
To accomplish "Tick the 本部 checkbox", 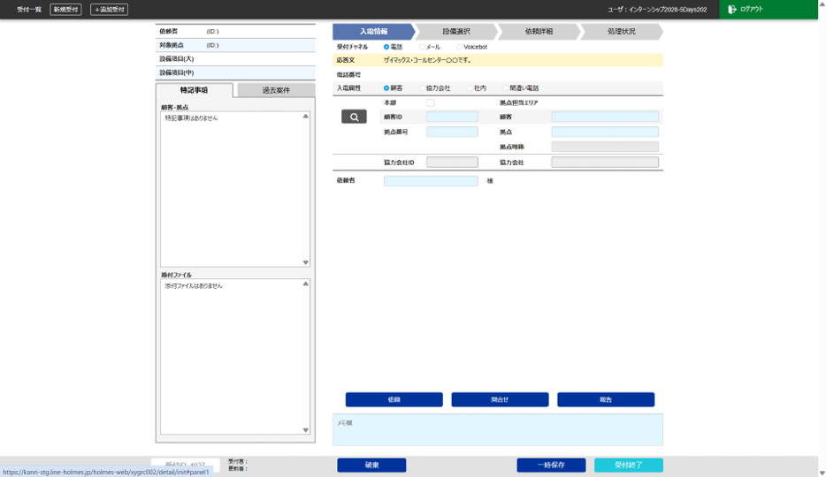I will tap(431, 102).
